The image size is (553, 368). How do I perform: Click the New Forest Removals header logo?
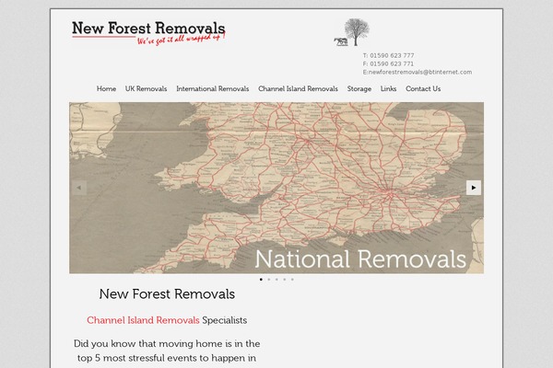click(x=148, y=32)
